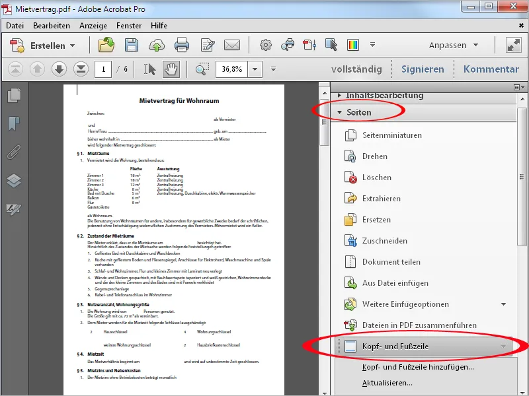The image size is (529, 396).
Task: Click the color spectrum icon
Action: tap(353, 45)
